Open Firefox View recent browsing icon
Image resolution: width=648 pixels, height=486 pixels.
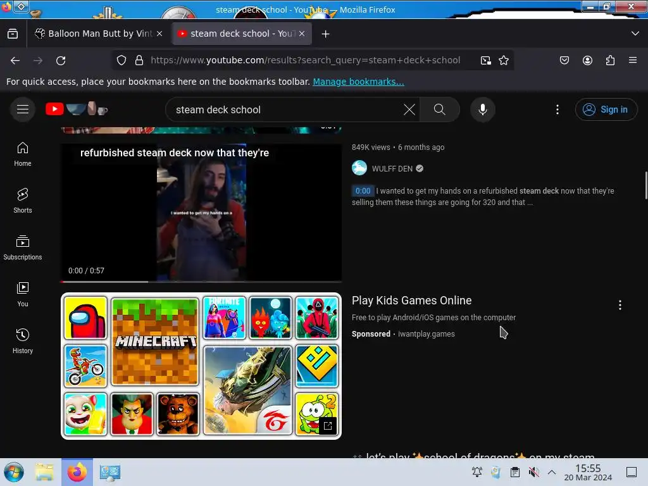[x=13, y=34]
